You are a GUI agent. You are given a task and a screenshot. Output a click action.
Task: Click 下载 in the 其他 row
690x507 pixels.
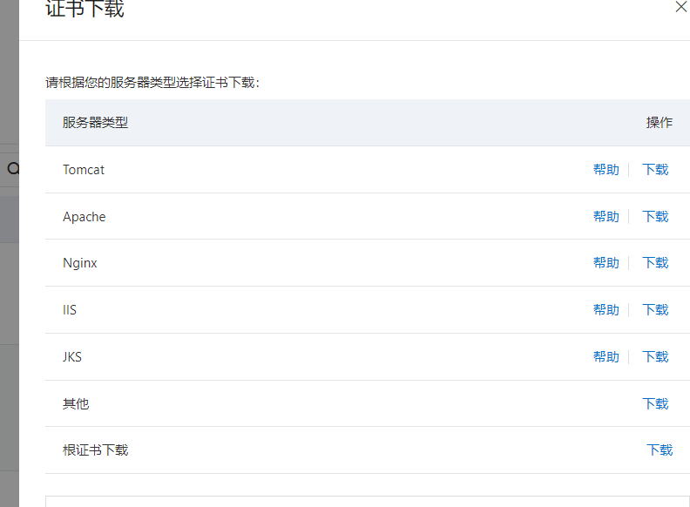coord(655,403)
